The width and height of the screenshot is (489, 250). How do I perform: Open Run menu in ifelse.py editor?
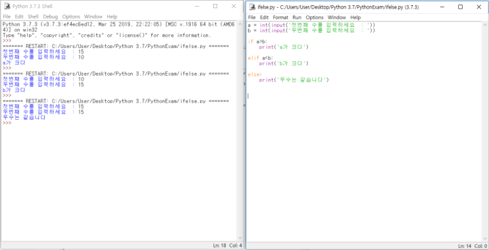297,18
